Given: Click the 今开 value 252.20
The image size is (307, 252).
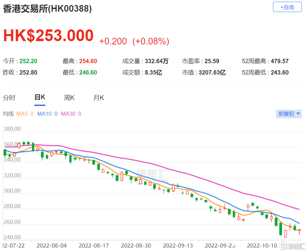Looking at the screenshot, I should (x=28, y=61).
